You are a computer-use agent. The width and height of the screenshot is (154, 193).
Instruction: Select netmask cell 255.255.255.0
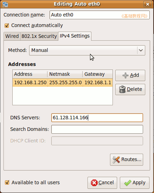(65, 82)
